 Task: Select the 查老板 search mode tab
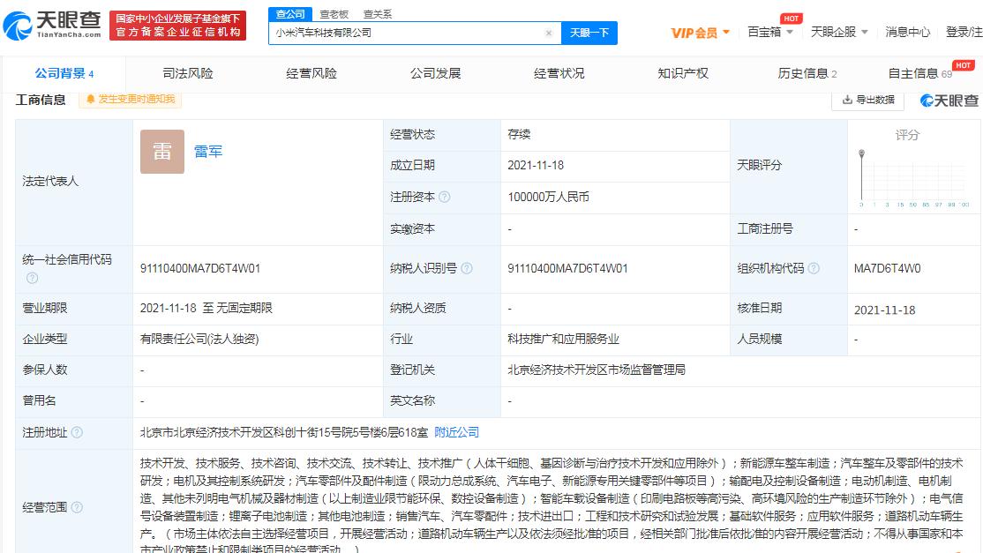pos(334,14)
